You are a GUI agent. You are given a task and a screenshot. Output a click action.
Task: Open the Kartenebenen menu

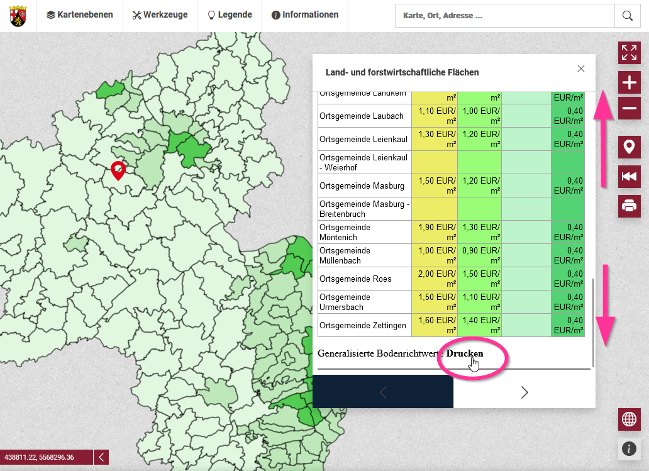pos(80,15)
